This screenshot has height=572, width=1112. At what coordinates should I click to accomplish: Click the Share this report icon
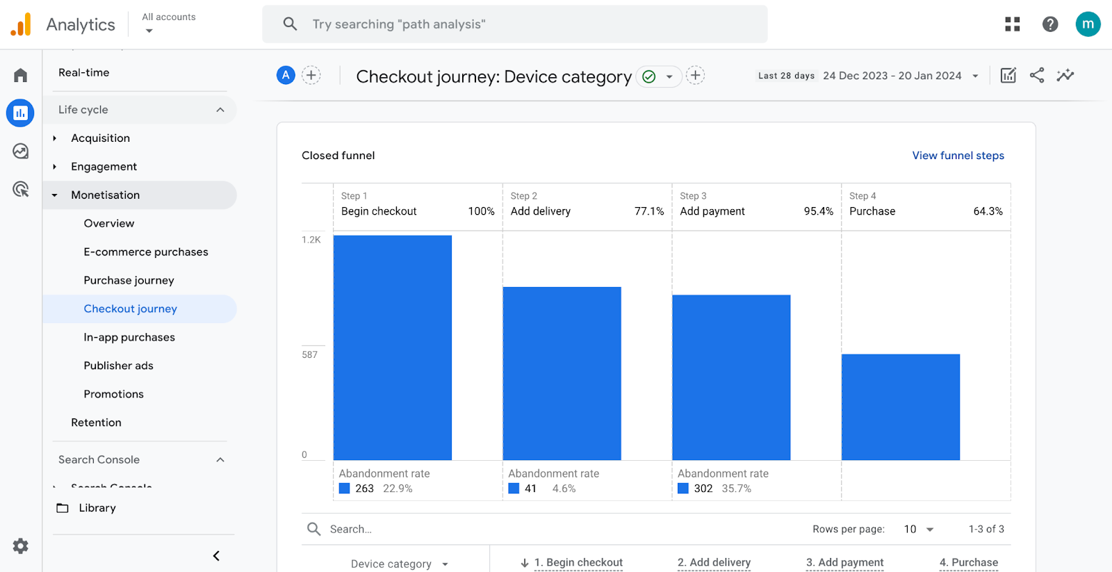pos(1036,75)
